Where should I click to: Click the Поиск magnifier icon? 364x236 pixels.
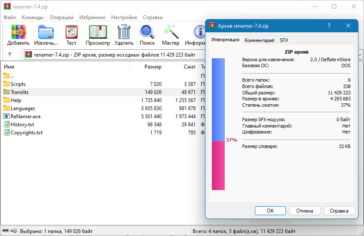point(147,32)
